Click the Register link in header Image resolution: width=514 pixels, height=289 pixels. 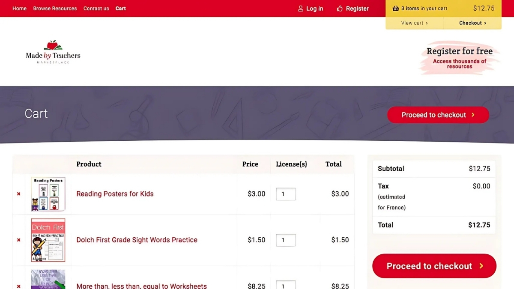(357, 9)
